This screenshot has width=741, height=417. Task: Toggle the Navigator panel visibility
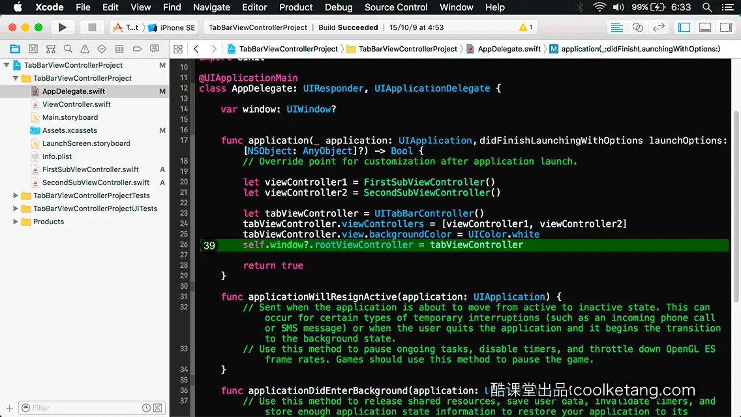tap(684, 27)
